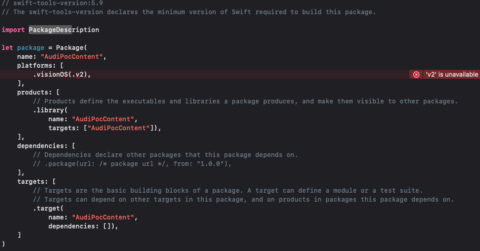Click the red error icon on the visionOS line
The width and height of the screenshot is (480, 251).
pyautogui.click(x=416, y=75)
